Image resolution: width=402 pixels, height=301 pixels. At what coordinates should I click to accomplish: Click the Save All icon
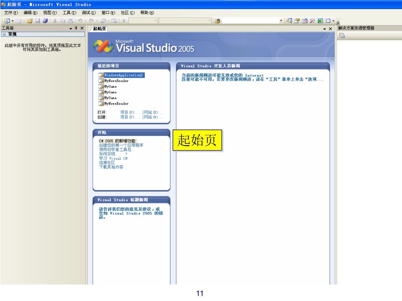(46, 21)
